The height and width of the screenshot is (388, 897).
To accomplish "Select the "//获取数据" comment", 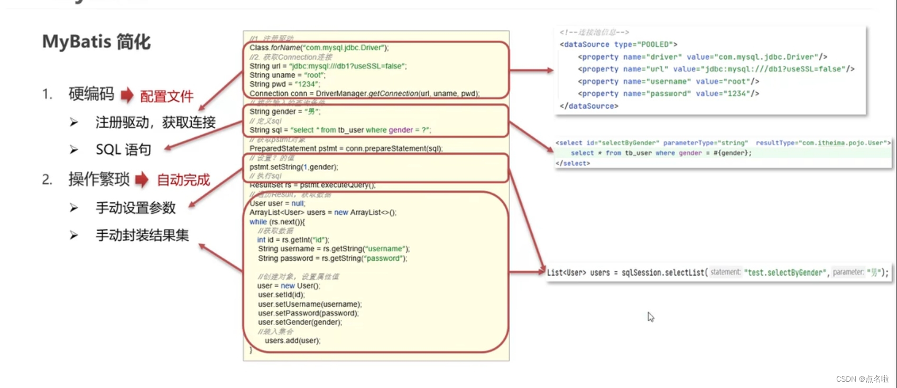I will 275,231.
